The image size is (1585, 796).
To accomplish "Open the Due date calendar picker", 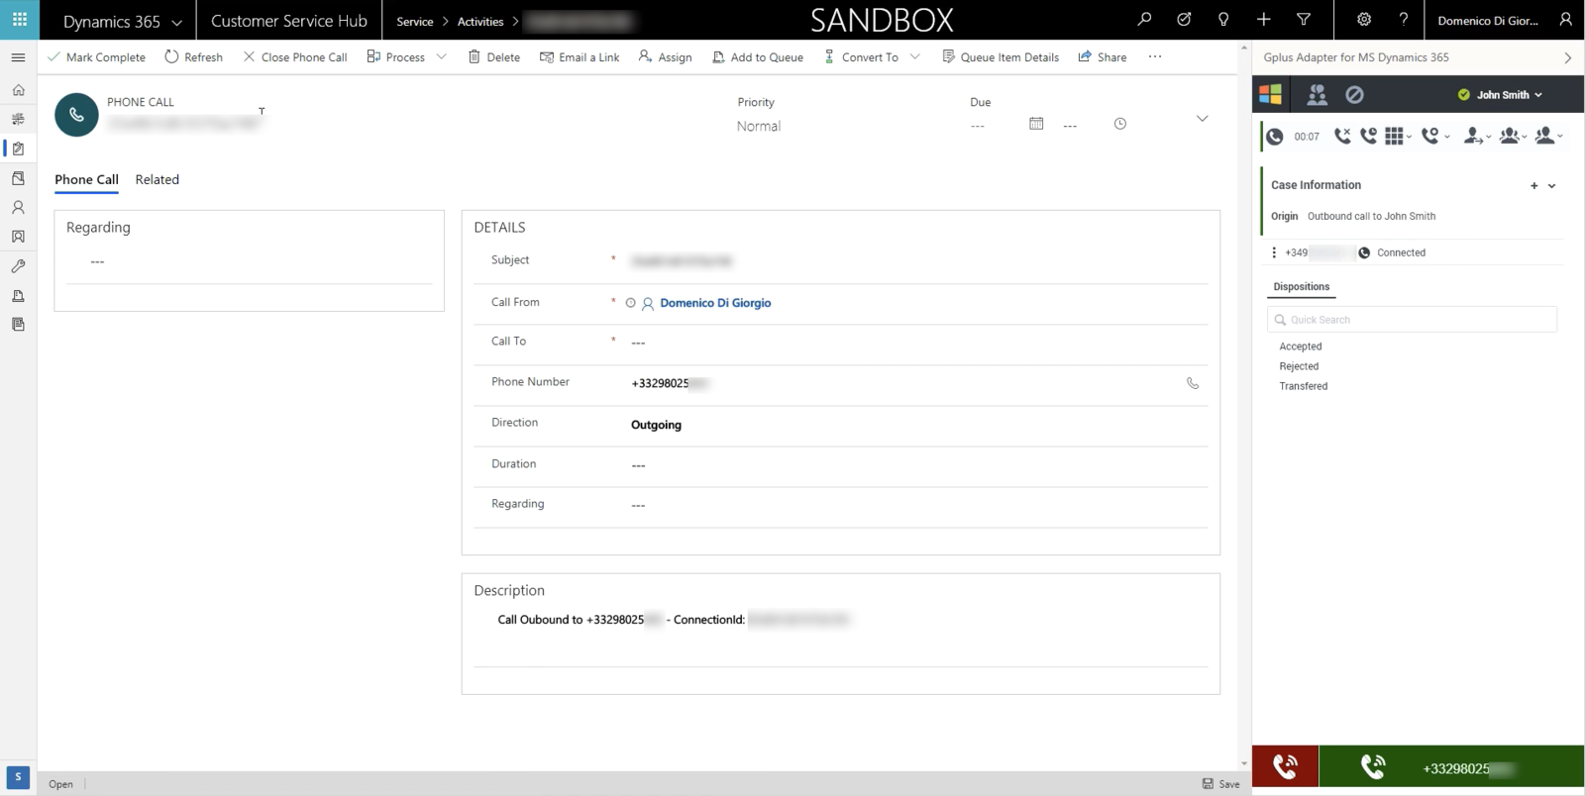I will pos(1036,124).
